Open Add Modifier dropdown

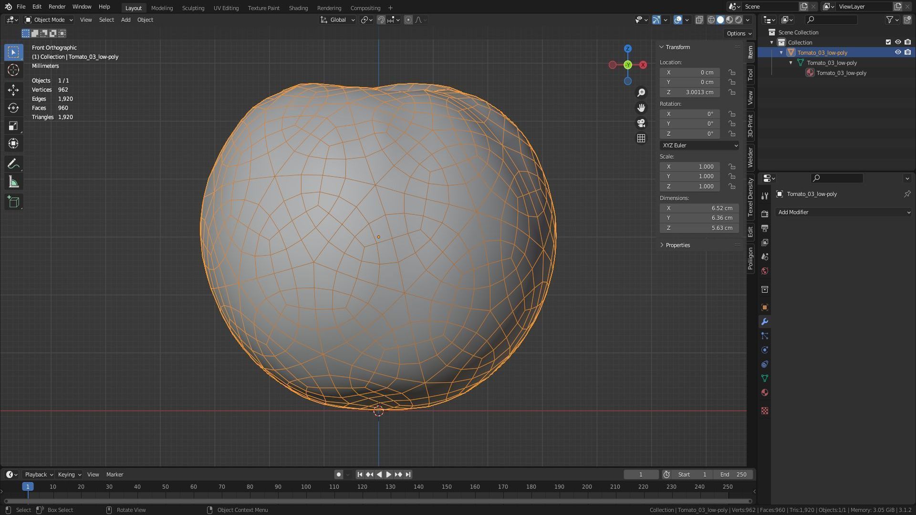tap(843, 212)
